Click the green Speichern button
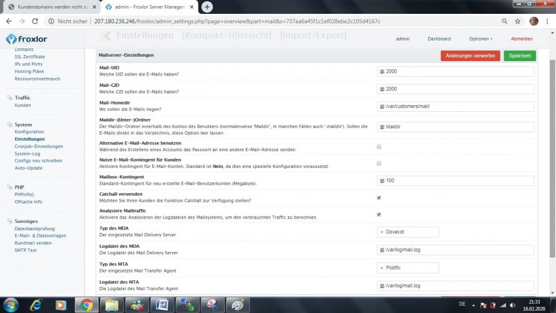The width and height of the screenshot is (556, 313). (520, 56)
